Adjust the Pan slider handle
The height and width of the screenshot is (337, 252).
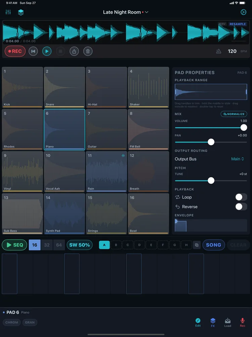211,142
